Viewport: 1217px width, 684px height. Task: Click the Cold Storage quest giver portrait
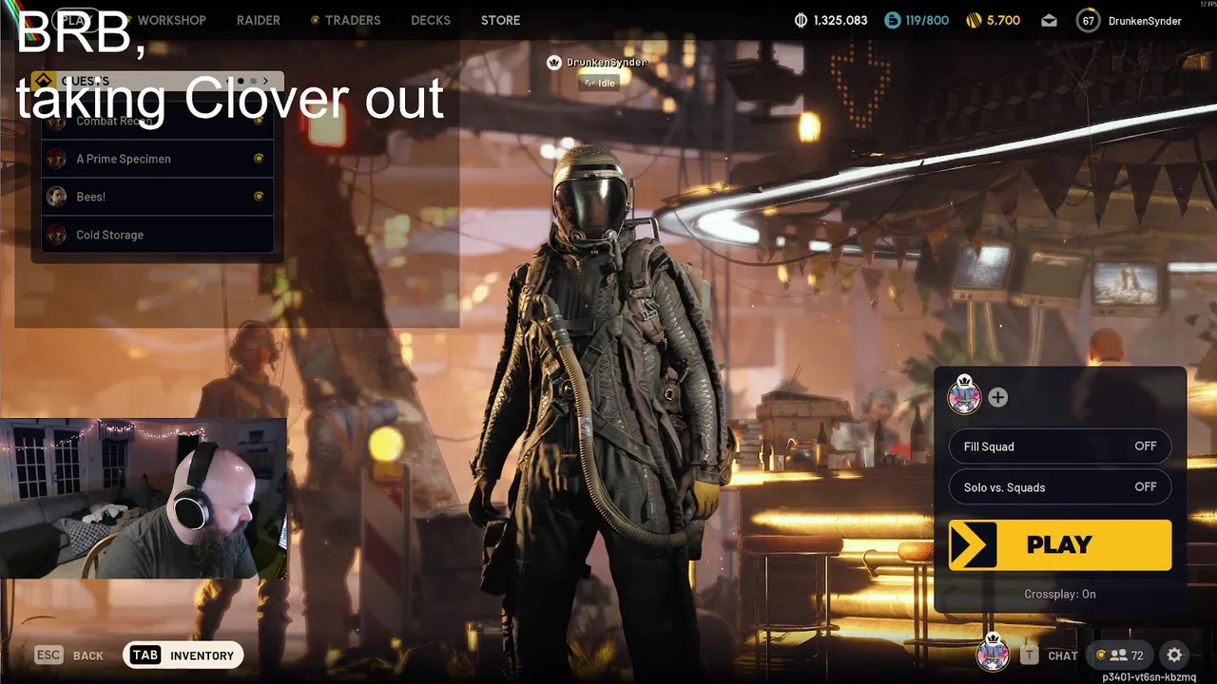point(57,235)
